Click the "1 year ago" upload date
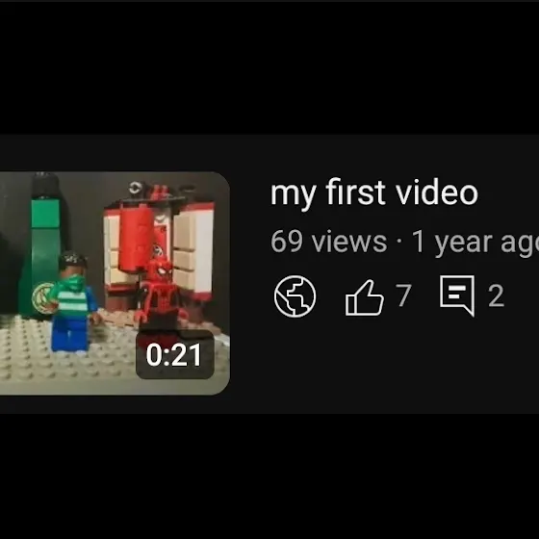The height and width of the screenshot is (539, 539). click(x=475, y=243)
